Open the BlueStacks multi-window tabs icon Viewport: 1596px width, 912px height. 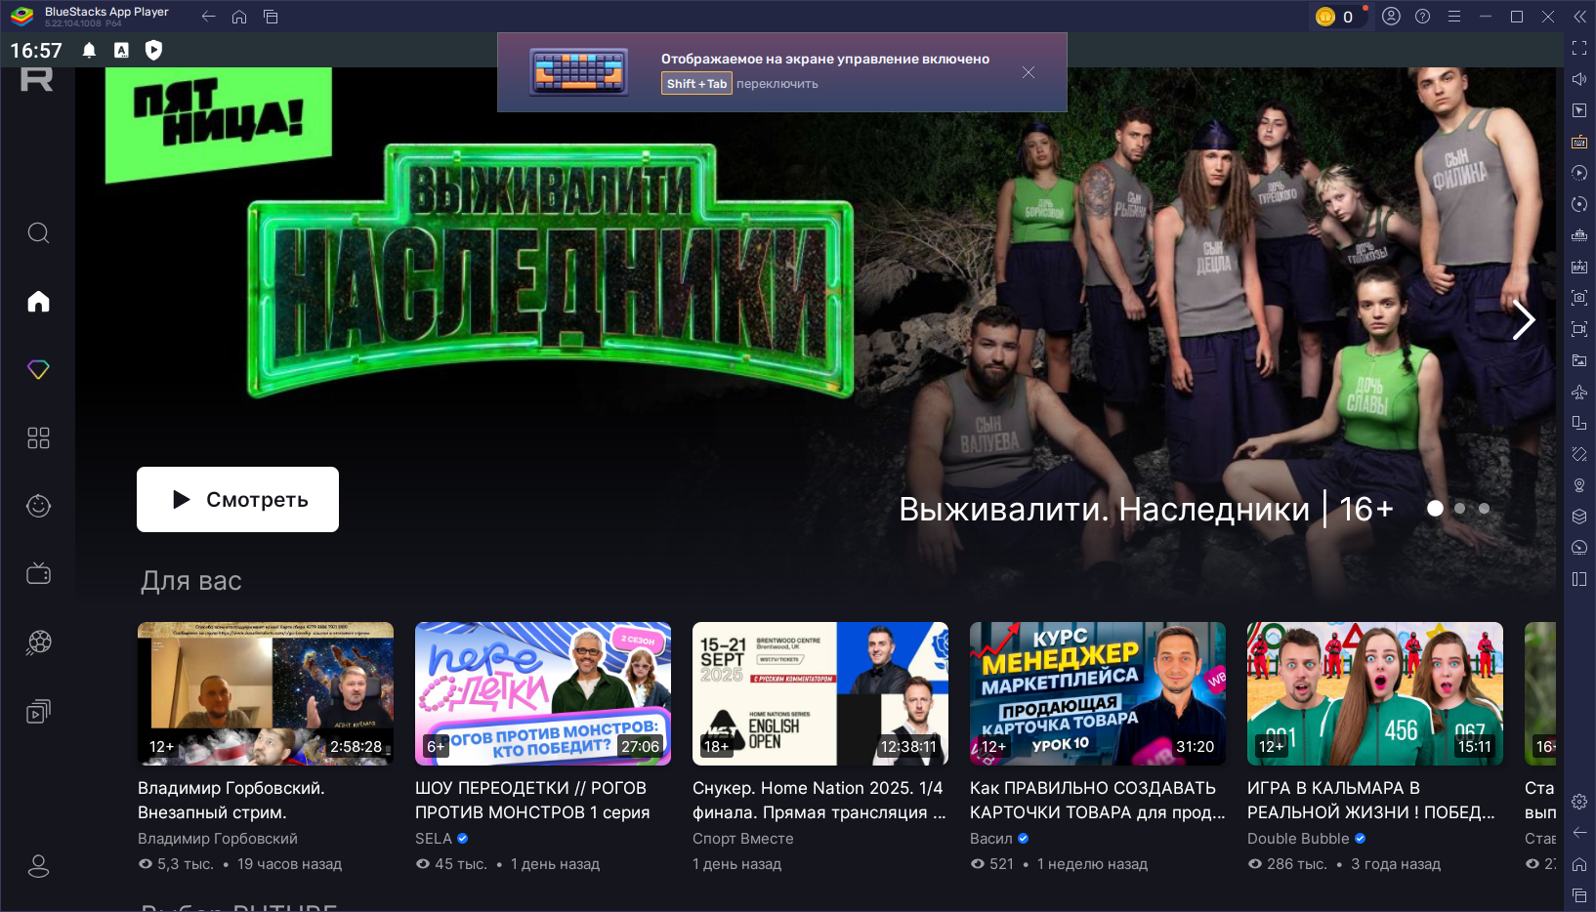pyautogui.click(x=271, y=17)
